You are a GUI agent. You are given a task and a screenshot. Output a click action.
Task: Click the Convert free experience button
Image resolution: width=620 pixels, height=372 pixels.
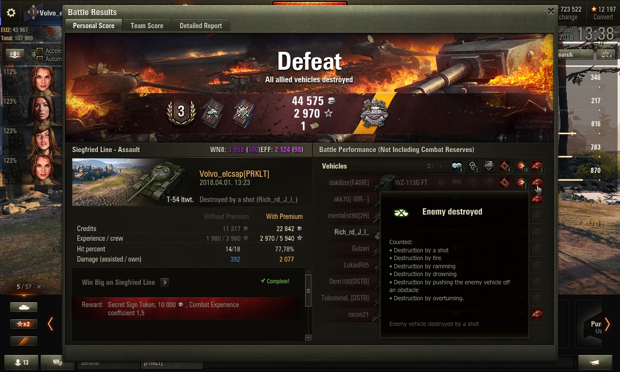[x=603, y=13]
